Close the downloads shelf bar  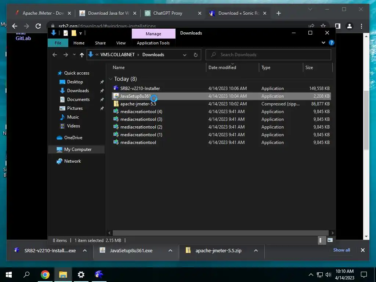point(362,250)
